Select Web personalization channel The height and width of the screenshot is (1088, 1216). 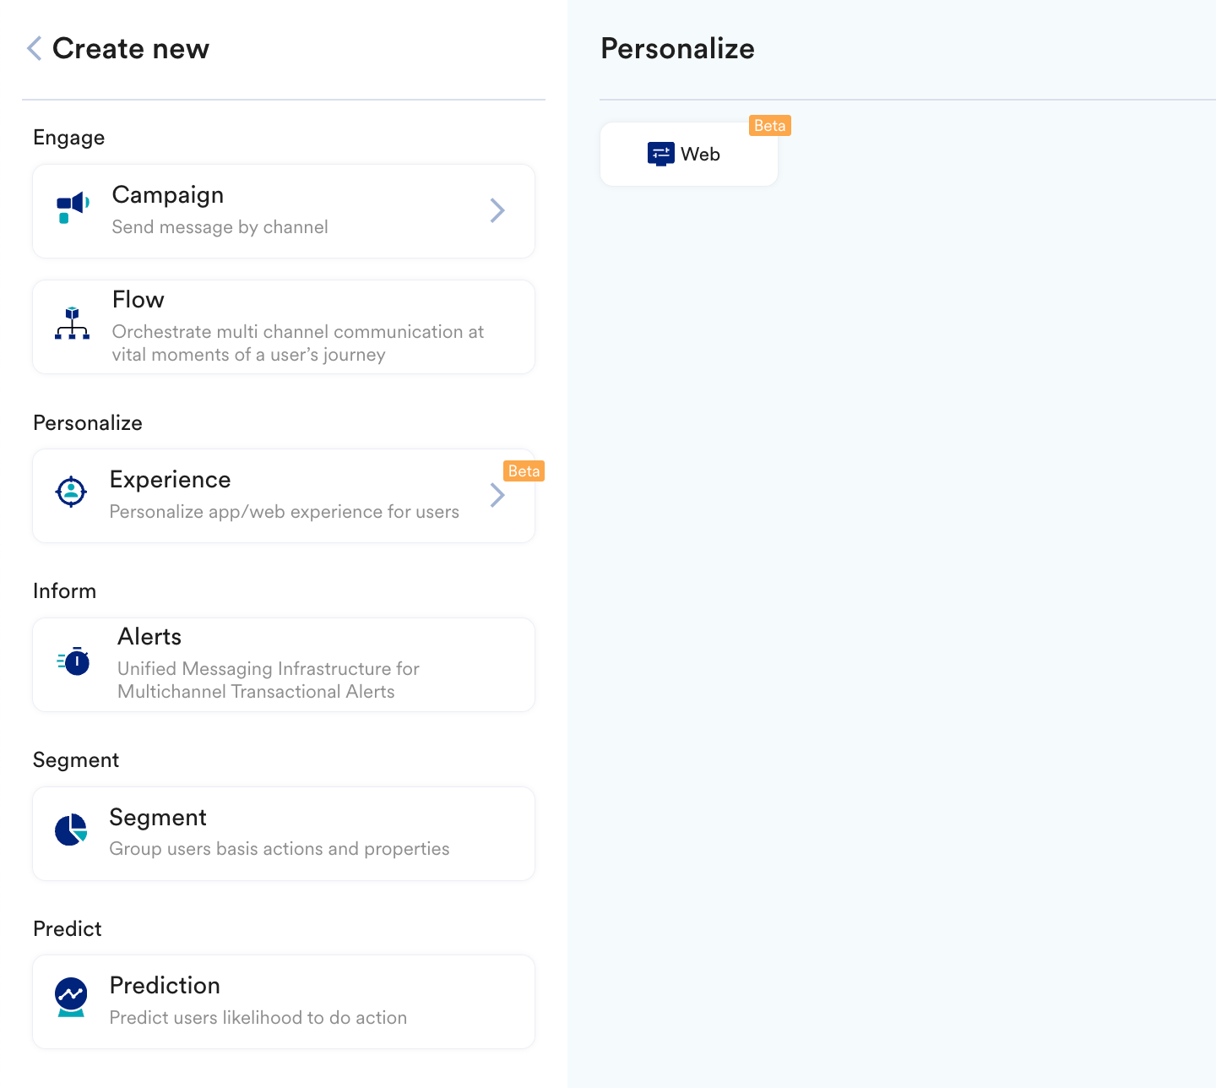[x=689, y=154]
